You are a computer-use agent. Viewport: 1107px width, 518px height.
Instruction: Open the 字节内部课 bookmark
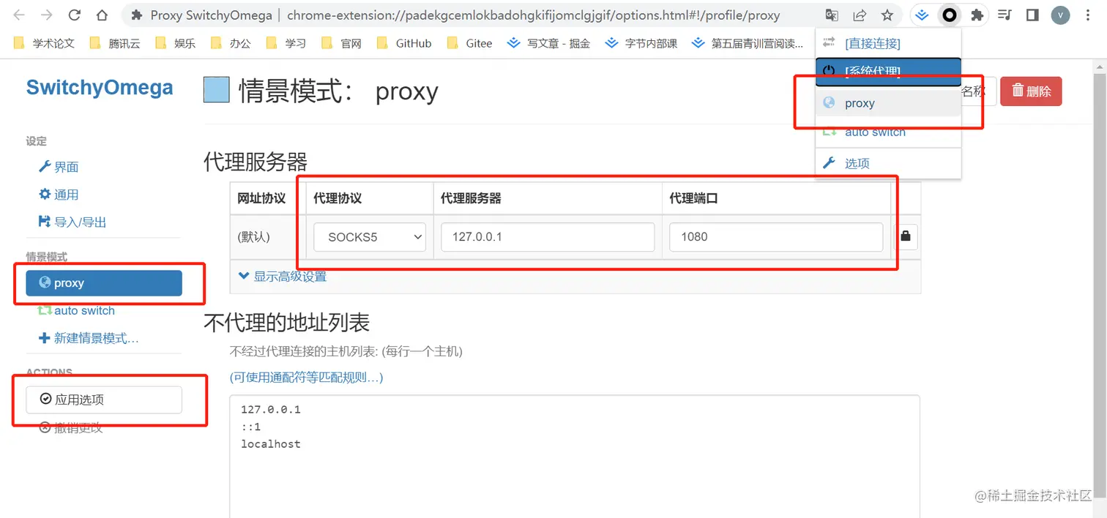point(641,43)
